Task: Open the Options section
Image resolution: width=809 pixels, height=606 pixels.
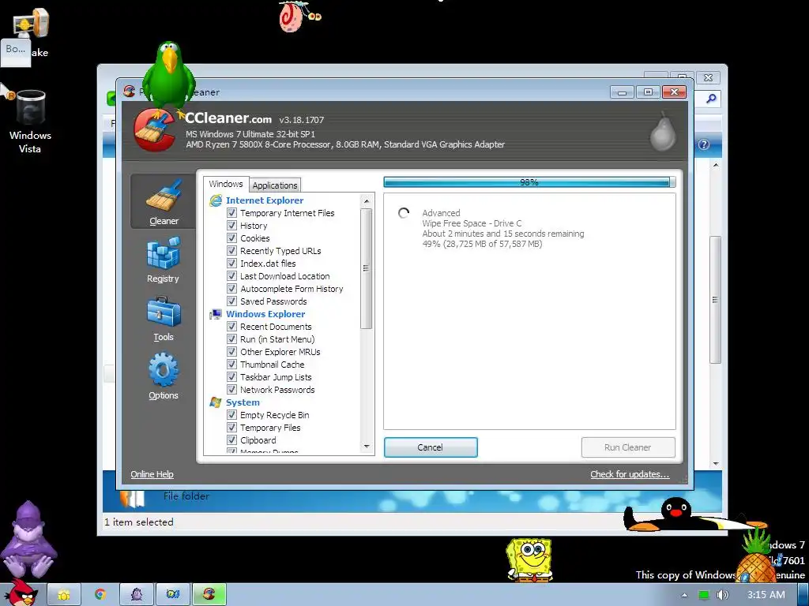Action: point(163,376)
